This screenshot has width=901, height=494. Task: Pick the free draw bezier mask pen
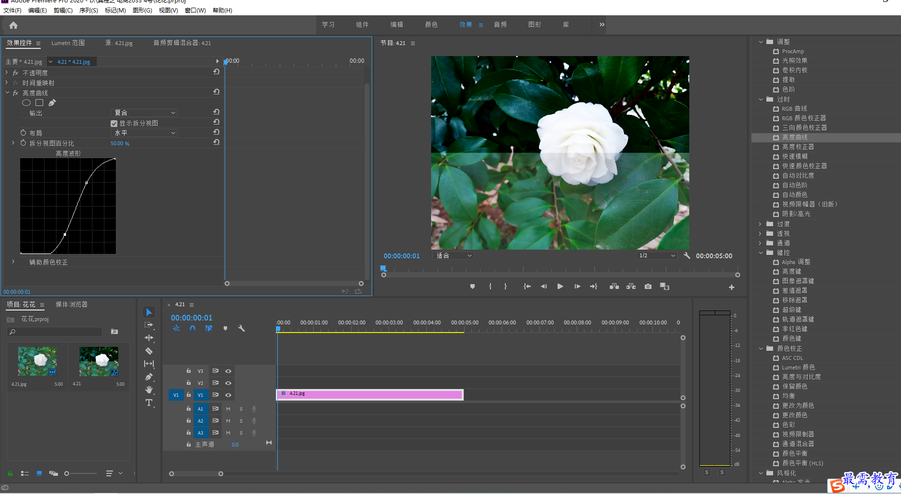click(x=52, y=103)
